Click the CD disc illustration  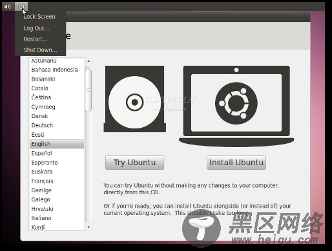pyautogui.click(x=135, y=99)
